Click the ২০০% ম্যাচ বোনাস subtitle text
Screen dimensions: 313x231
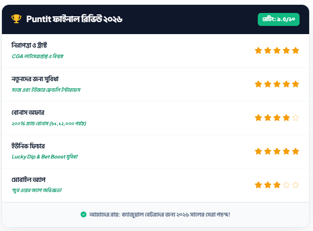[49, 123]
